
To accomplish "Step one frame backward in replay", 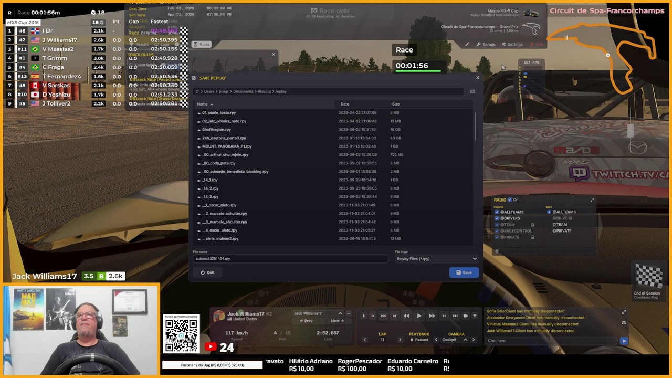I will (x=395, y=316).
